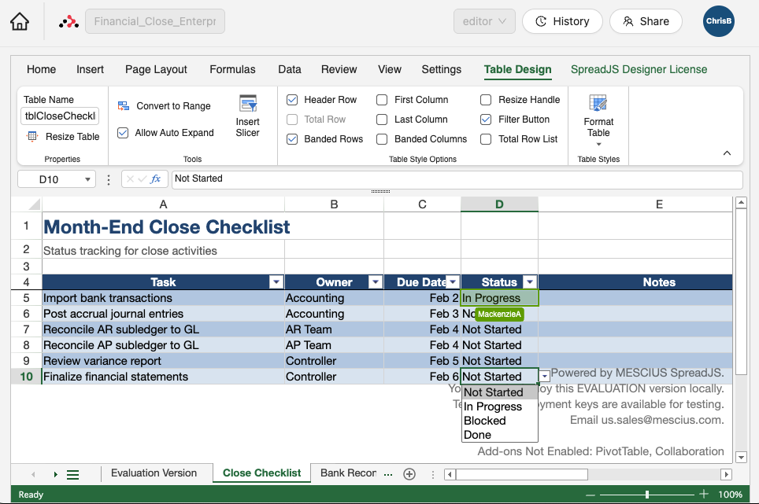Click the add new sheet plus icon
The height and width of the screenshot is (504, 759).
(x=409, y=473)
